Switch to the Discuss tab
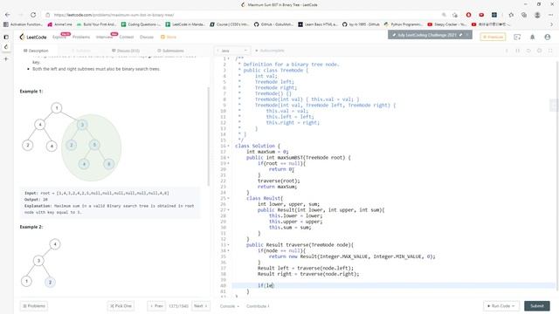Viewport: 559px width, 314px height. (126, 51)
